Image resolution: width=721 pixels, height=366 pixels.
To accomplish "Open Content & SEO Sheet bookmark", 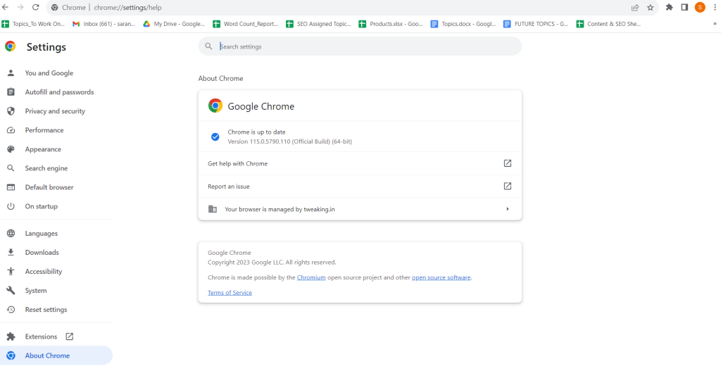I will 608,24.
